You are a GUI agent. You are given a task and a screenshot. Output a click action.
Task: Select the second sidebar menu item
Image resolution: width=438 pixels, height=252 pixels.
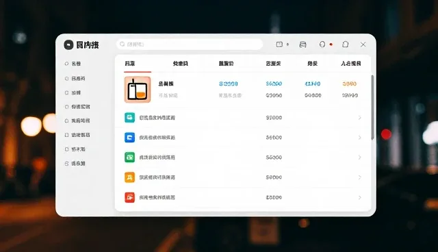click(75, 79)
